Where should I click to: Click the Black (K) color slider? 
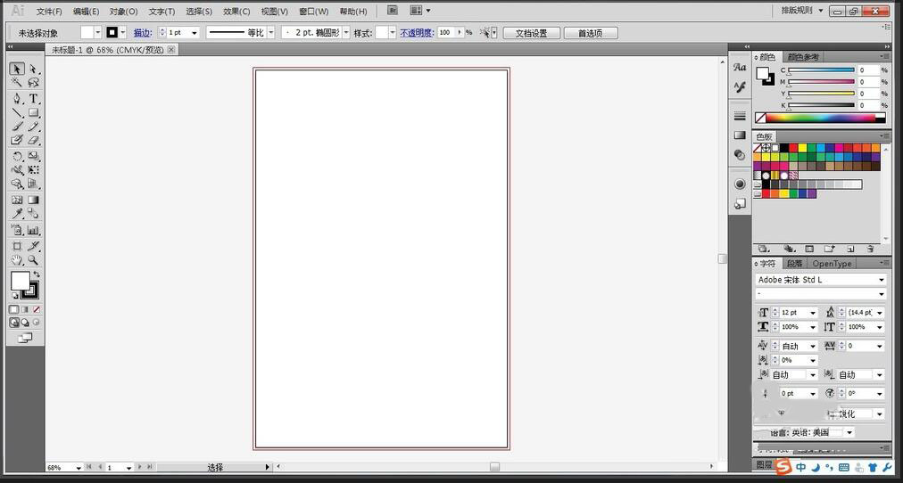coord(821,105)
